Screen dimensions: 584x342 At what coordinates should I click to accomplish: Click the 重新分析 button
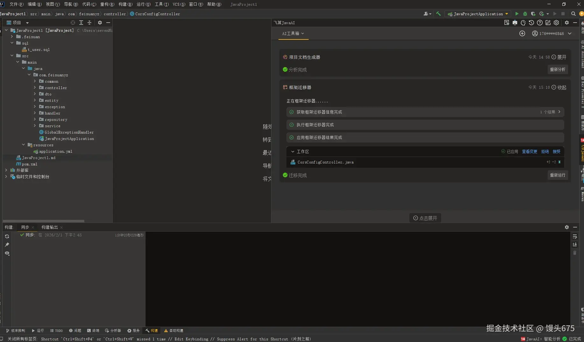click(x=558, y=69)
